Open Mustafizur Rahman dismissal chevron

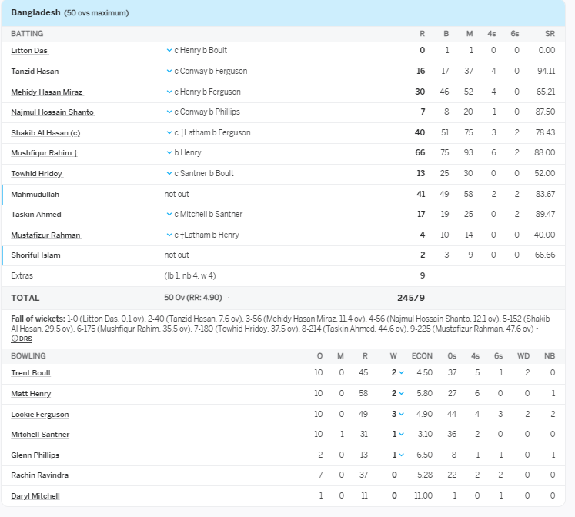[x=169, y=235]
